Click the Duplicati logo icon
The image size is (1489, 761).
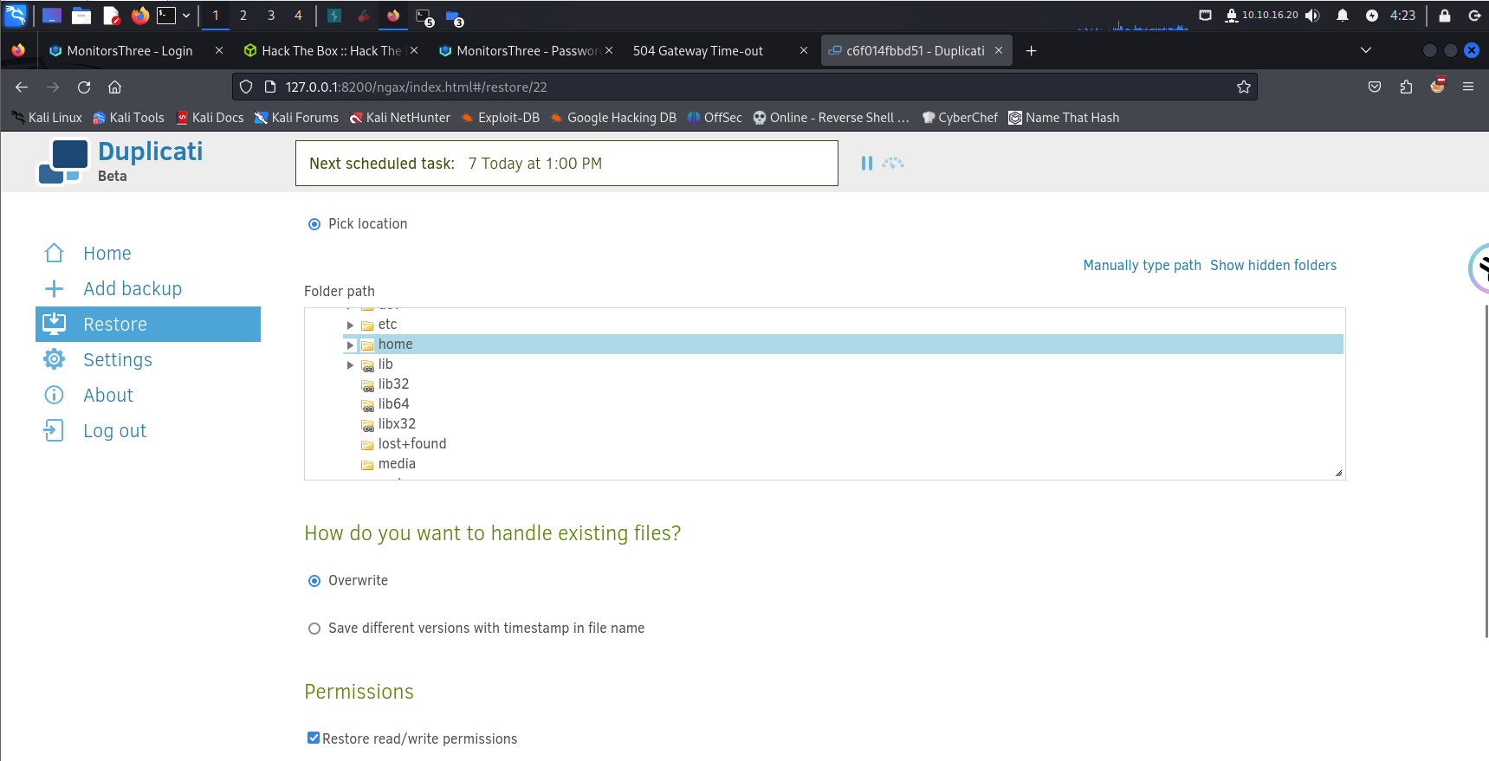63,162
